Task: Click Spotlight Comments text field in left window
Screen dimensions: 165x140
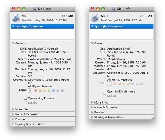Action: coord(43,34)
